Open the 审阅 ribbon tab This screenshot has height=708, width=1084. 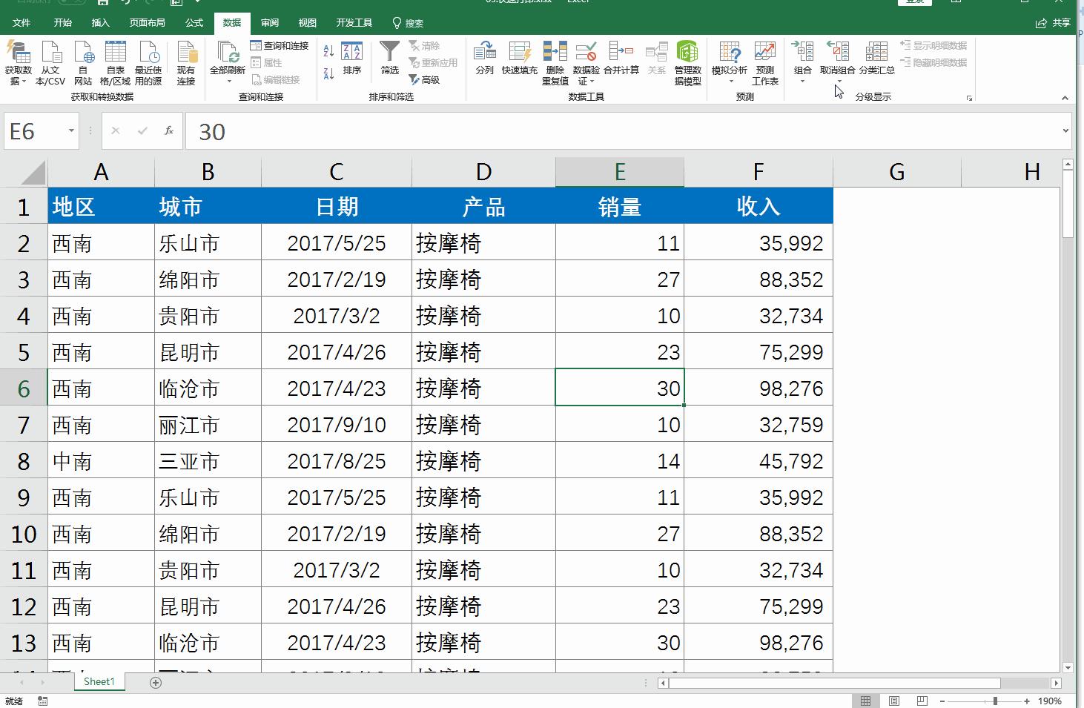click(x=269, y=22)
